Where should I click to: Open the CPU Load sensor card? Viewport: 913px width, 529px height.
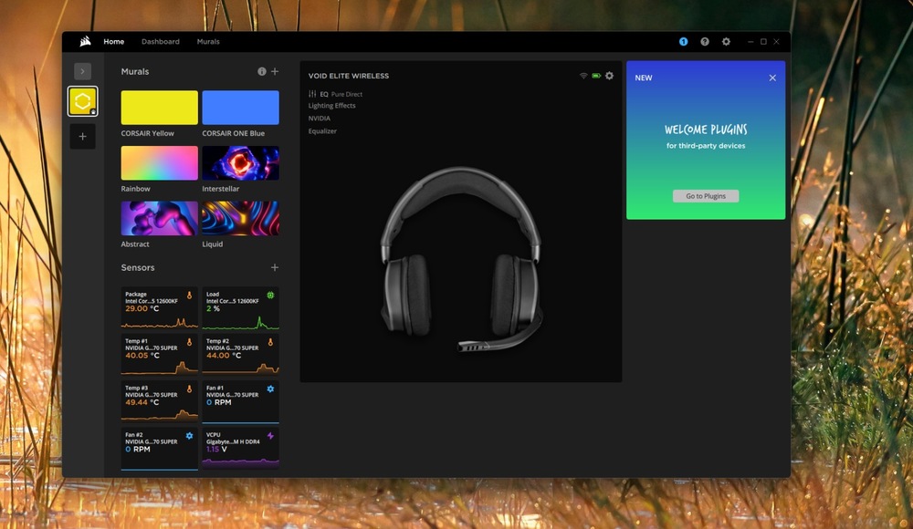[240, 308]
